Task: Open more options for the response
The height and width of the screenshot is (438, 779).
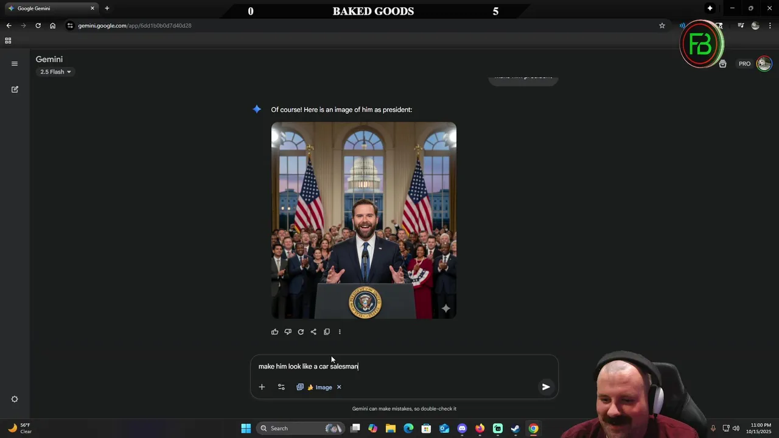Action: tap(340, 332)
